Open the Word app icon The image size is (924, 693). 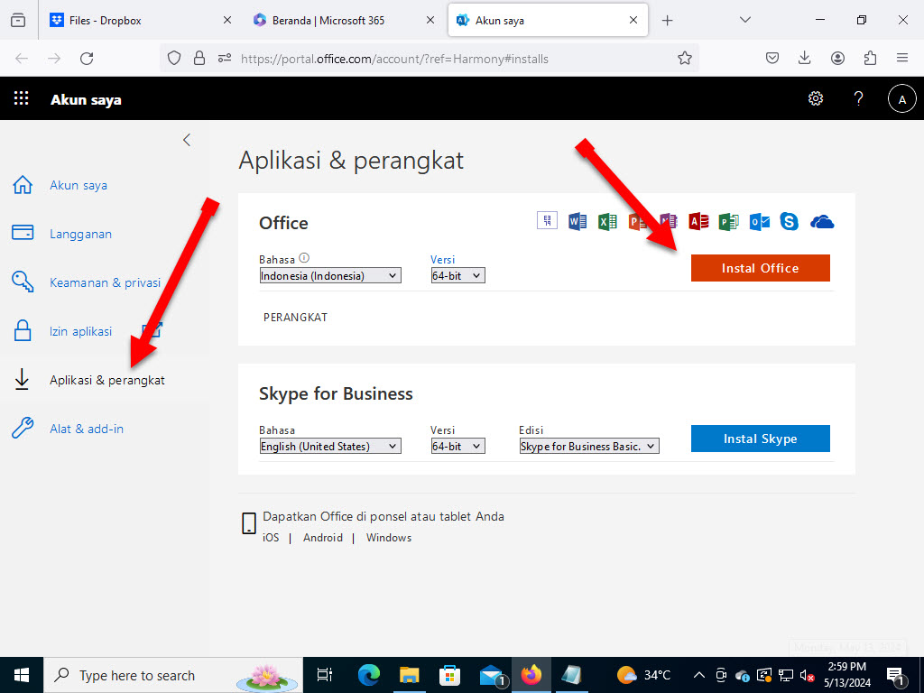click(577, 220)
